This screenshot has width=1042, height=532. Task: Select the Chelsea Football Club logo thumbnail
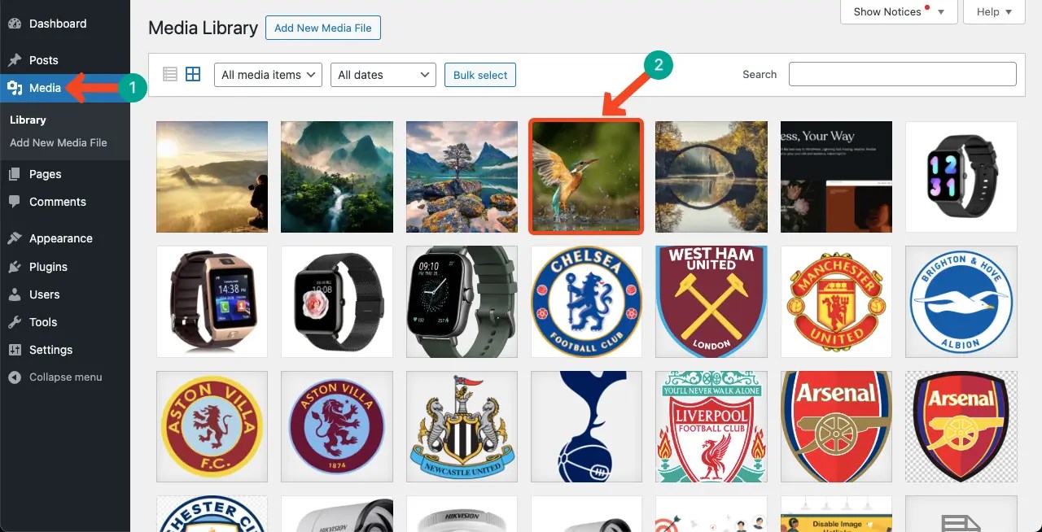point(586,302)
